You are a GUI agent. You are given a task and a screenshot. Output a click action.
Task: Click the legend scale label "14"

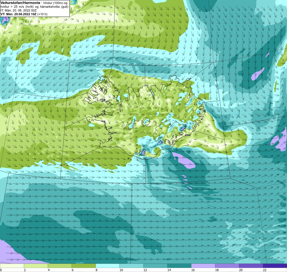169,270
